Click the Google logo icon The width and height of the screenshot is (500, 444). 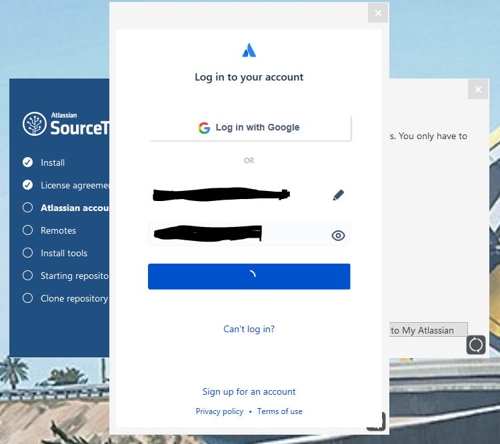point(204,128)
